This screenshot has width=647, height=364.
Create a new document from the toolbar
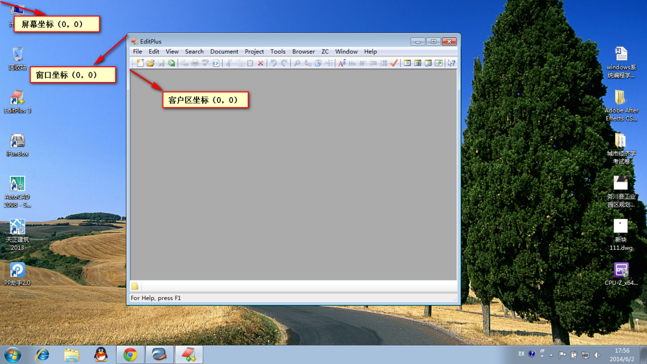tap(140, 63)
